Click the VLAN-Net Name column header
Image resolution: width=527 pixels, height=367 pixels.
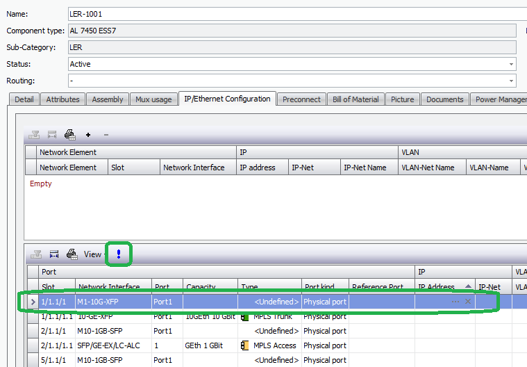tap(432, 168)
